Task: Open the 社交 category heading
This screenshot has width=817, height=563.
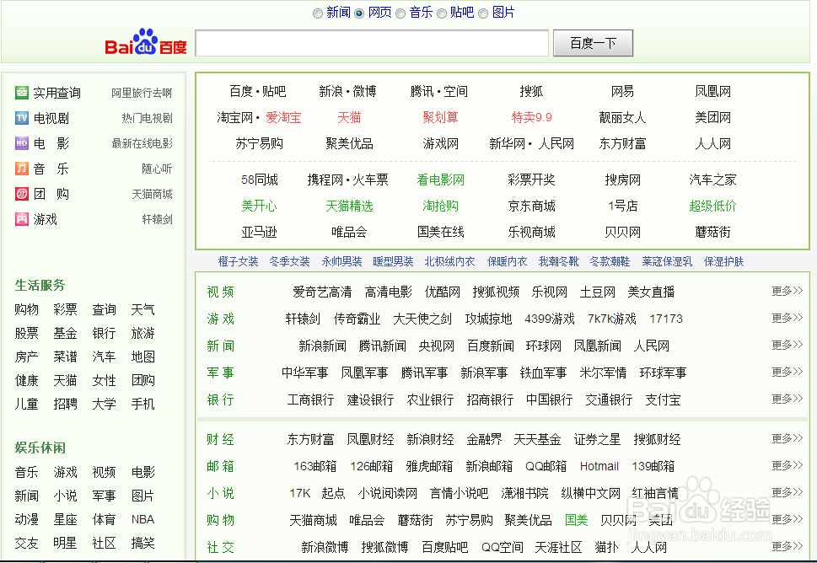Action: pyautogui.click(x=220, y=547)
